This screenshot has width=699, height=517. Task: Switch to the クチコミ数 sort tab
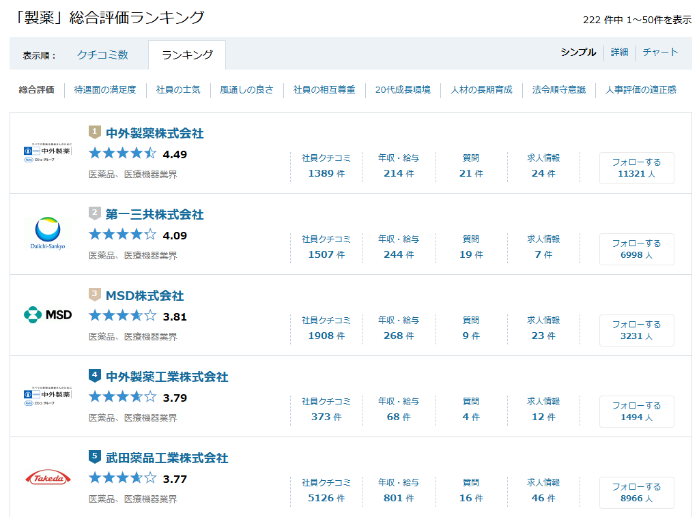pyautogui.click(x=102, y=55)
